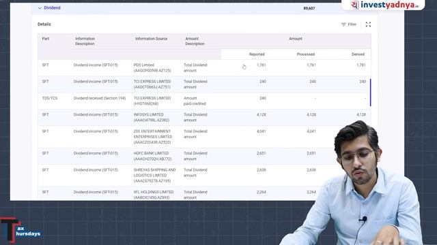Select the INFOSYS LIMITED source cell

pyautogui.click(x=152, y=118)
